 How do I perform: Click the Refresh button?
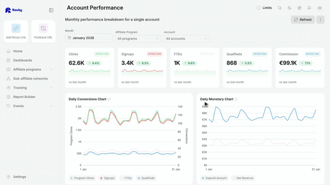pyautogui.click(x=303, y=20)
